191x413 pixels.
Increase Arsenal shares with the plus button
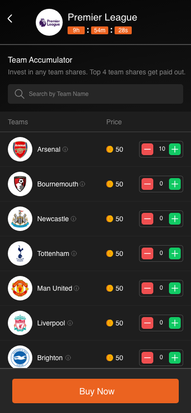pos(175,149)
